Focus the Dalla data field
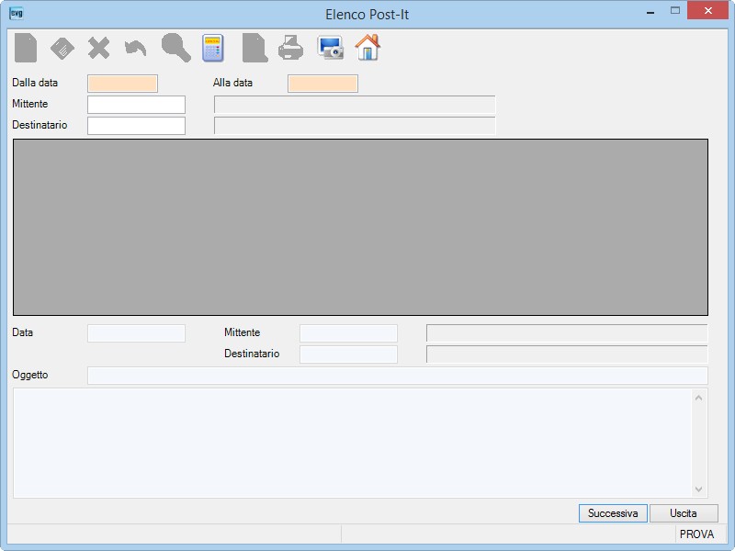The height and width of the screenshot is (551, 735). pos(122,84)
